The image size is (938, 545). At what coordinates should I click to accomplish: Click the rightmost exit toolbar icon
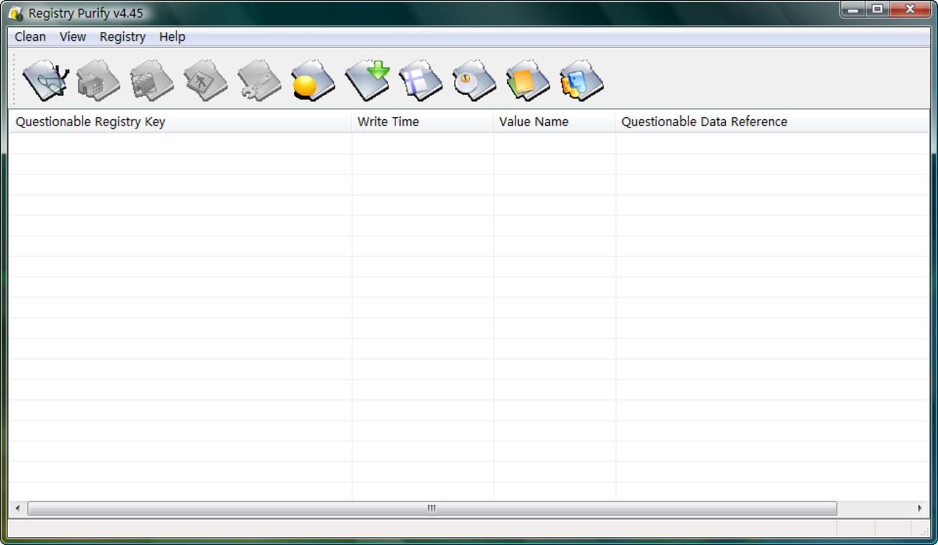(580, 78)
